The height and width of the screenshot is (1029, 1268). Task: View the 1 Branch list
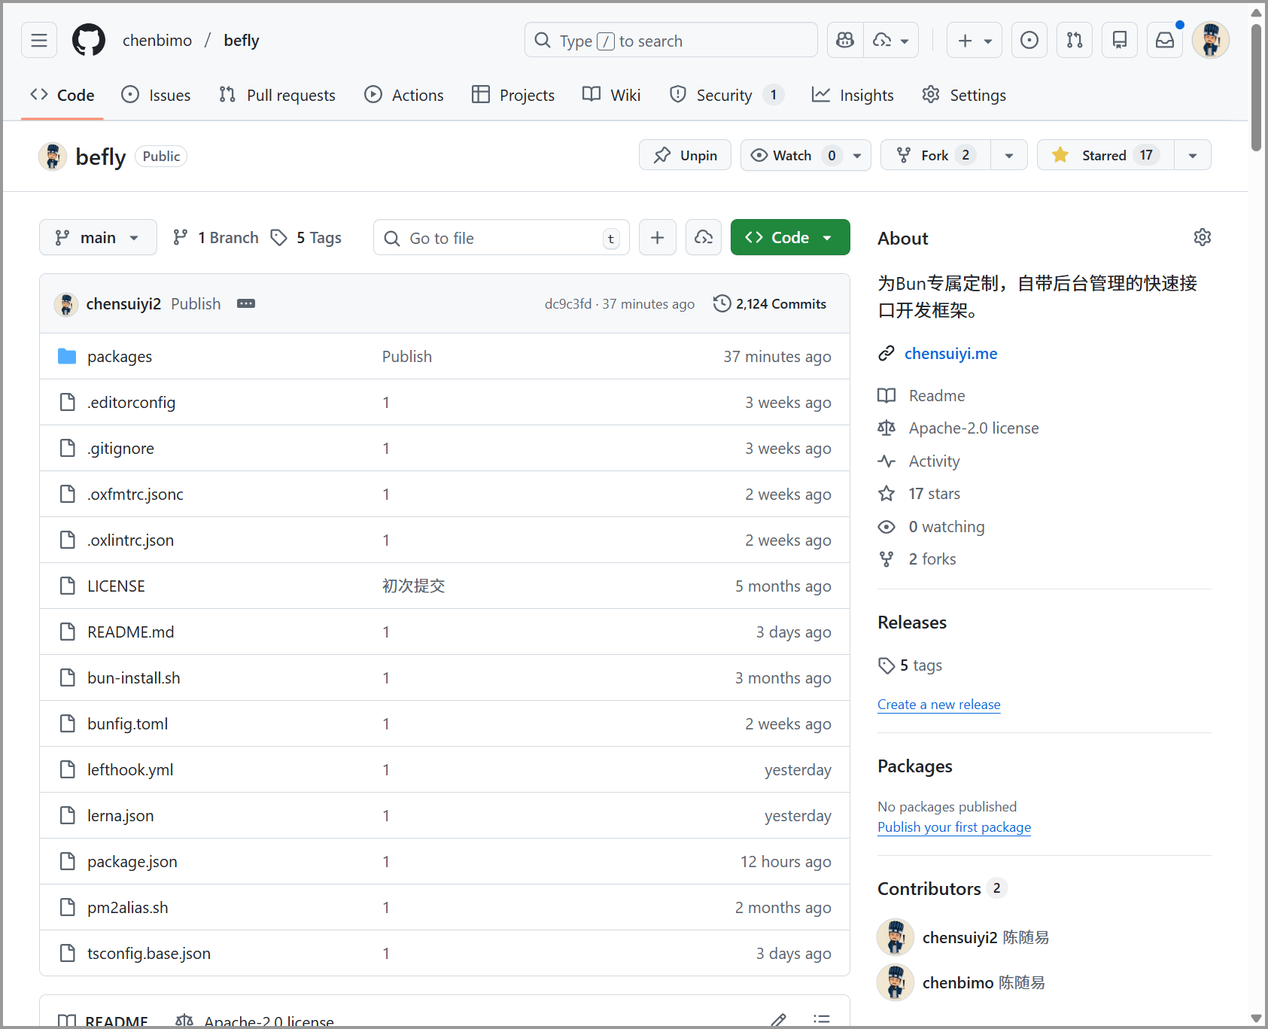[x=215, y=238]
